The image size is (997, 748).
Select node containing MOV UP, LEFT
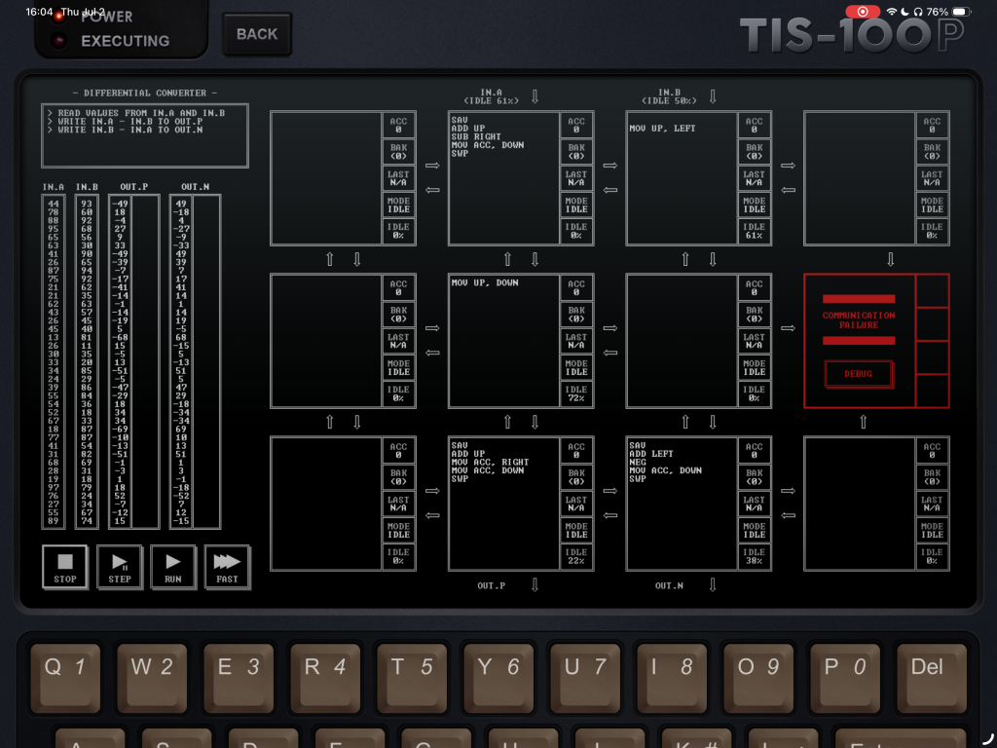point(682,178)
